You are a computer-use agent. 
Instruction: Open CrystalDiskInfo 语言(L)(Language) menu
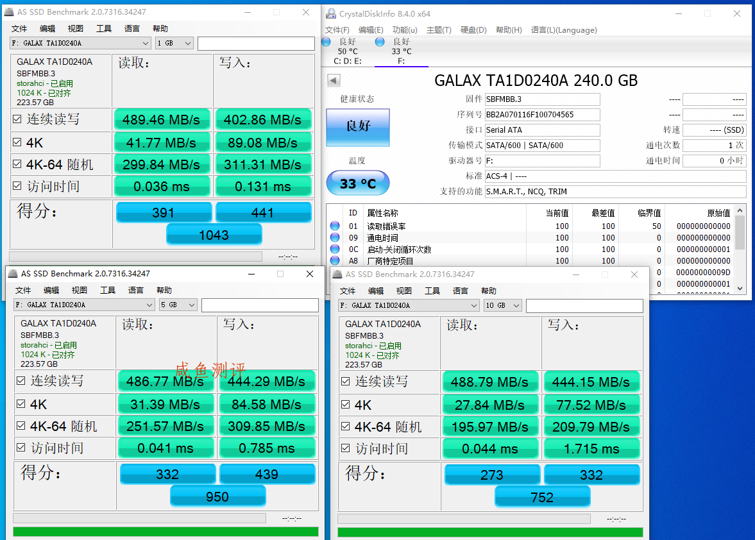(x=564, y=30)
